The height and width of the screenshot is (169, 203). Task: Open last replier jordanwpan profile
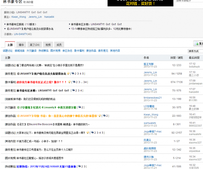point(195,84)
